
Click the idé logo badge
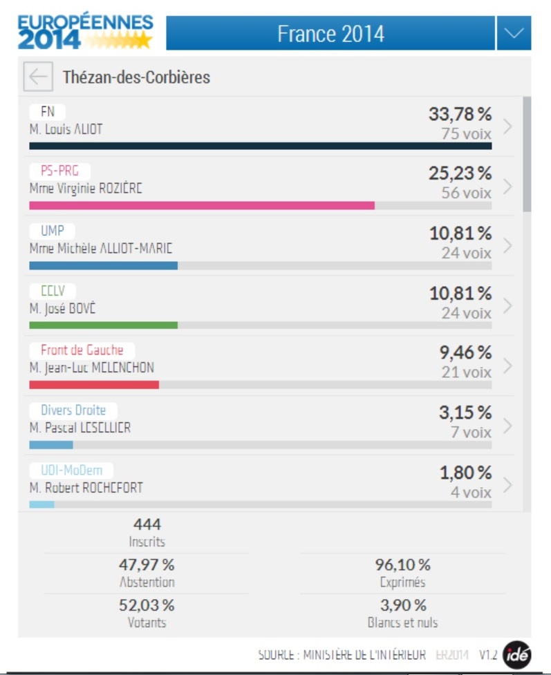pos(516,655)
